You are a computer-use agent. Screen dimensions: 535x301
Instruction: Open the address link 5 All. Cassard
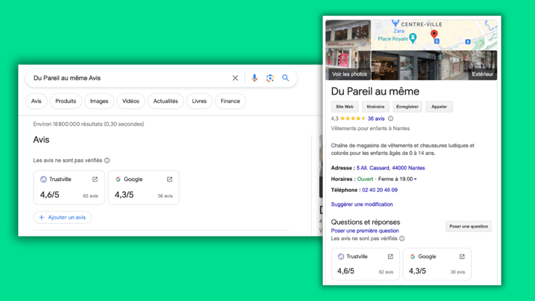click(x=390, y=168)
